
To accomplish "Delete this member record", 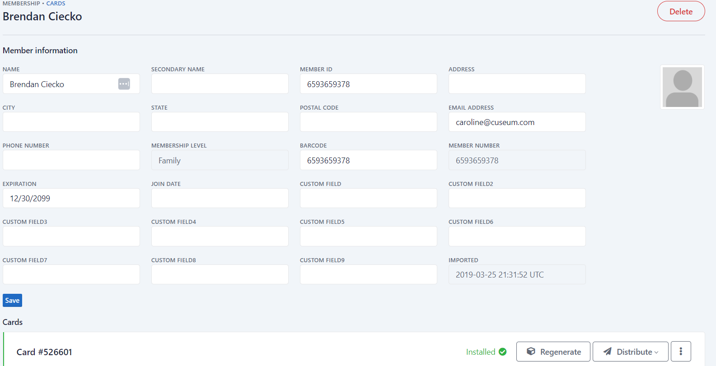I will [x=681, y=11].
